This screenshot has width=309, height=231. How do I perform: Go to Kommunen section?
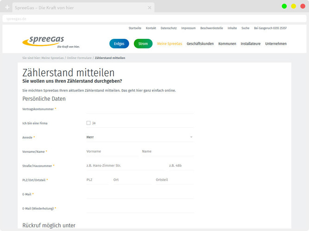pyautogui.click(x=227, y=44)
